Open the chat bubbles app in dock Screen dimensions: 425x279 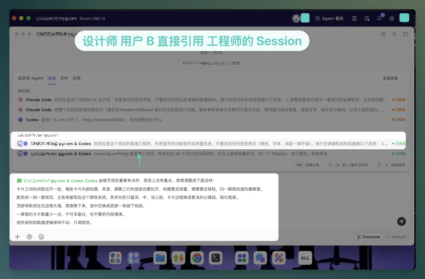[x=260, y=258]
